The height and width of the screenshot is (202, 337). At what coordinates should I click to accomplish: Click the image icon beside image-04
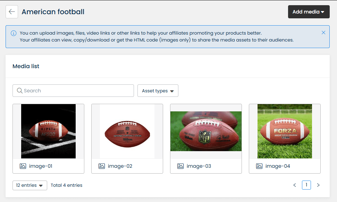(x=259, y=166)
